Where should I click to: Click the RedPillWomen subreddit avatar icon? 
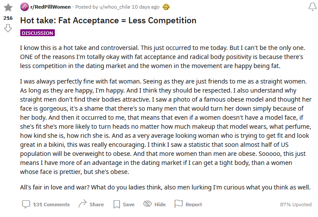(x=24, y=7)
